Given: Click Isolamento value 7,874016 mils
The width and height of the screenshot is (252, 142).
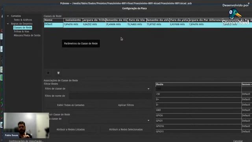Looking at the screenshot, I should [x=73, y=24].
